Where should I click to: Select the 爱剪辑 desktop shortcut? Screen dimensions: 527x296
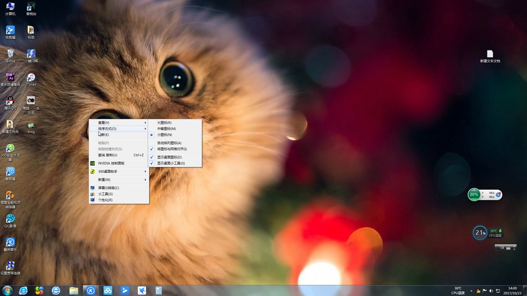coord(10,174)
